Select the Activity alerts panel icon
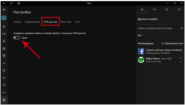Screen dimensions: 185x105 pos(179,10)
